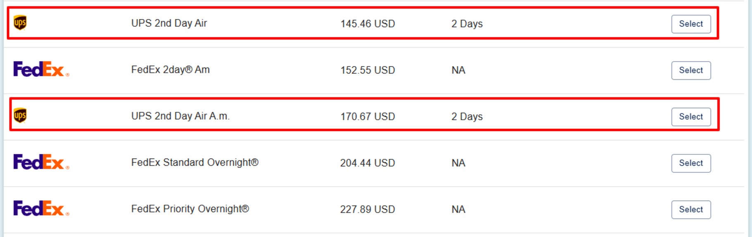
Task: Click the 145.46 USD price
Action: coord(367,24)
